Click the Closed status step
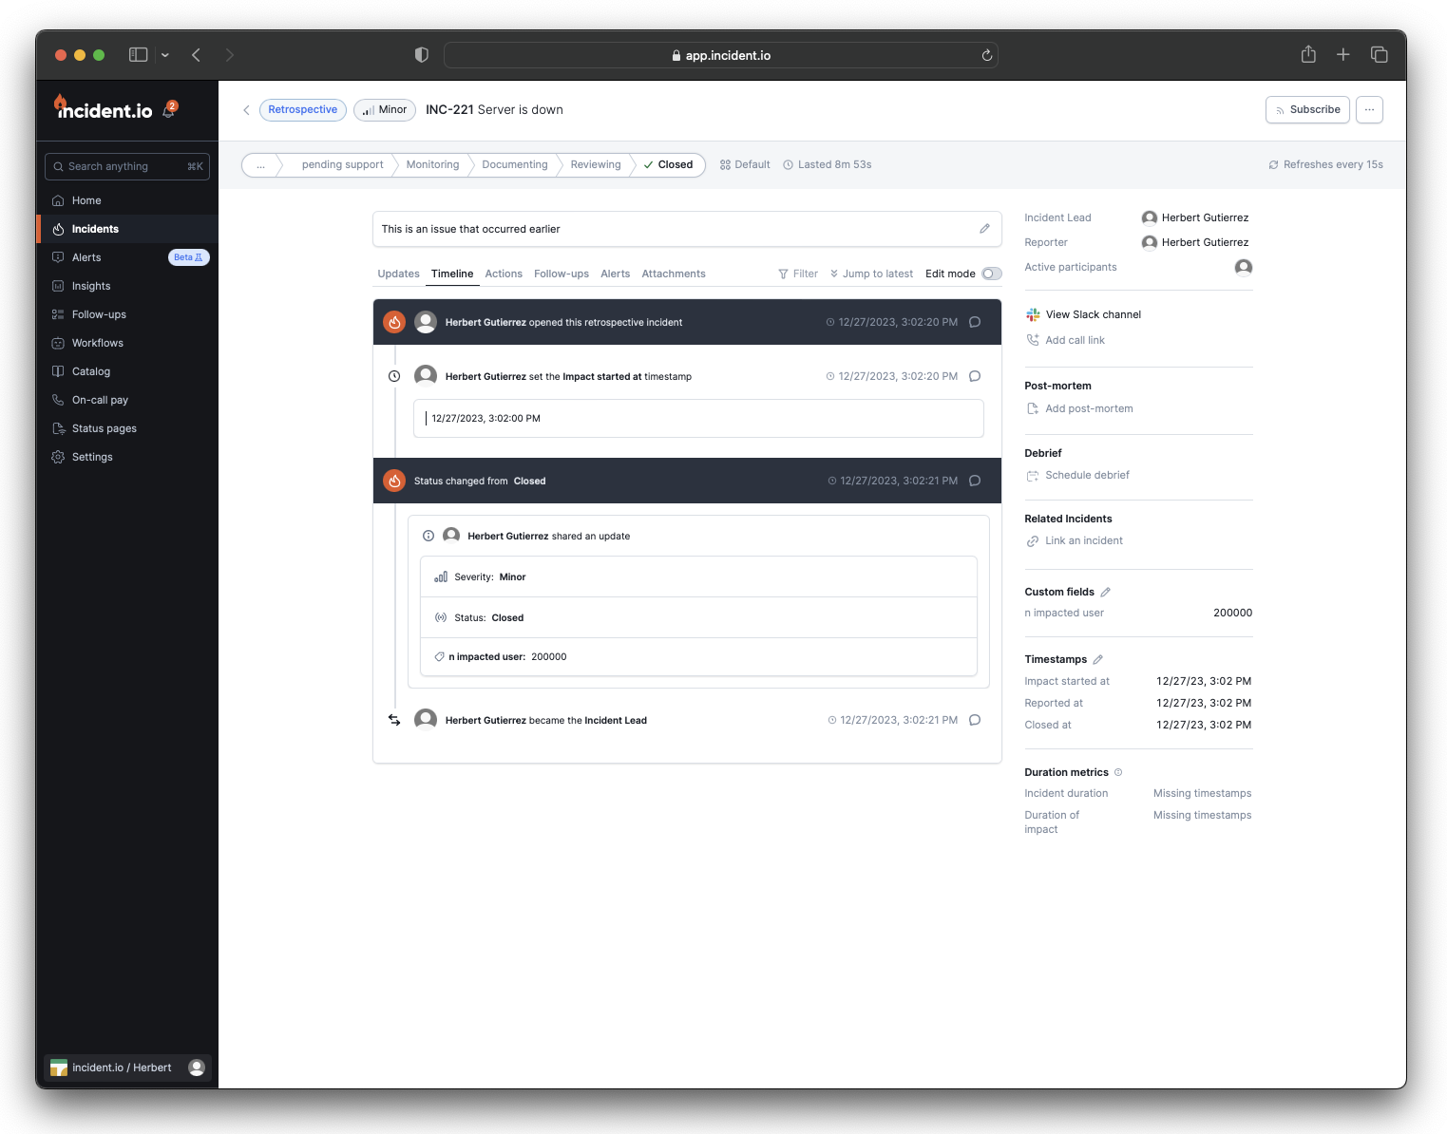 click(x=669, y=165)
